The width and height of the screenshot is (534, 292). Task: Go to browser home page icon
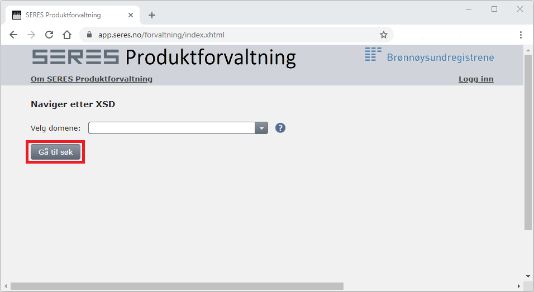[67, 35]
